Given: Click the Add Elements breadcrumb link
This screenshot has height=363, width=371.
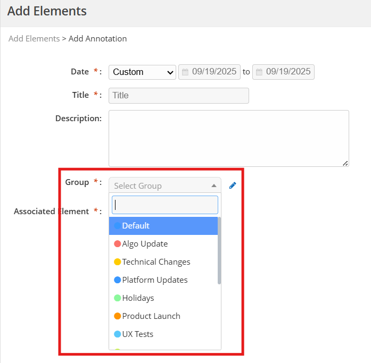Looking at the screenshot, I should (34, 39).
